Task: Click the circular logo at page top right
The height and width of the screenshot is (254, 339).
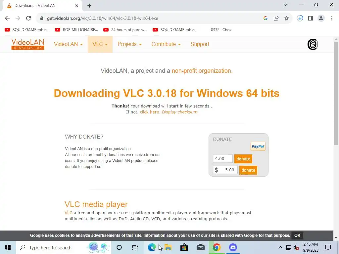Action: pos(313,44)
